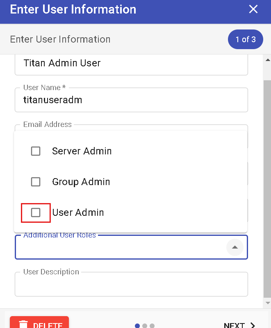
Task: Tick the Group Admin checkbox
Action: click(x=36, y=182)
